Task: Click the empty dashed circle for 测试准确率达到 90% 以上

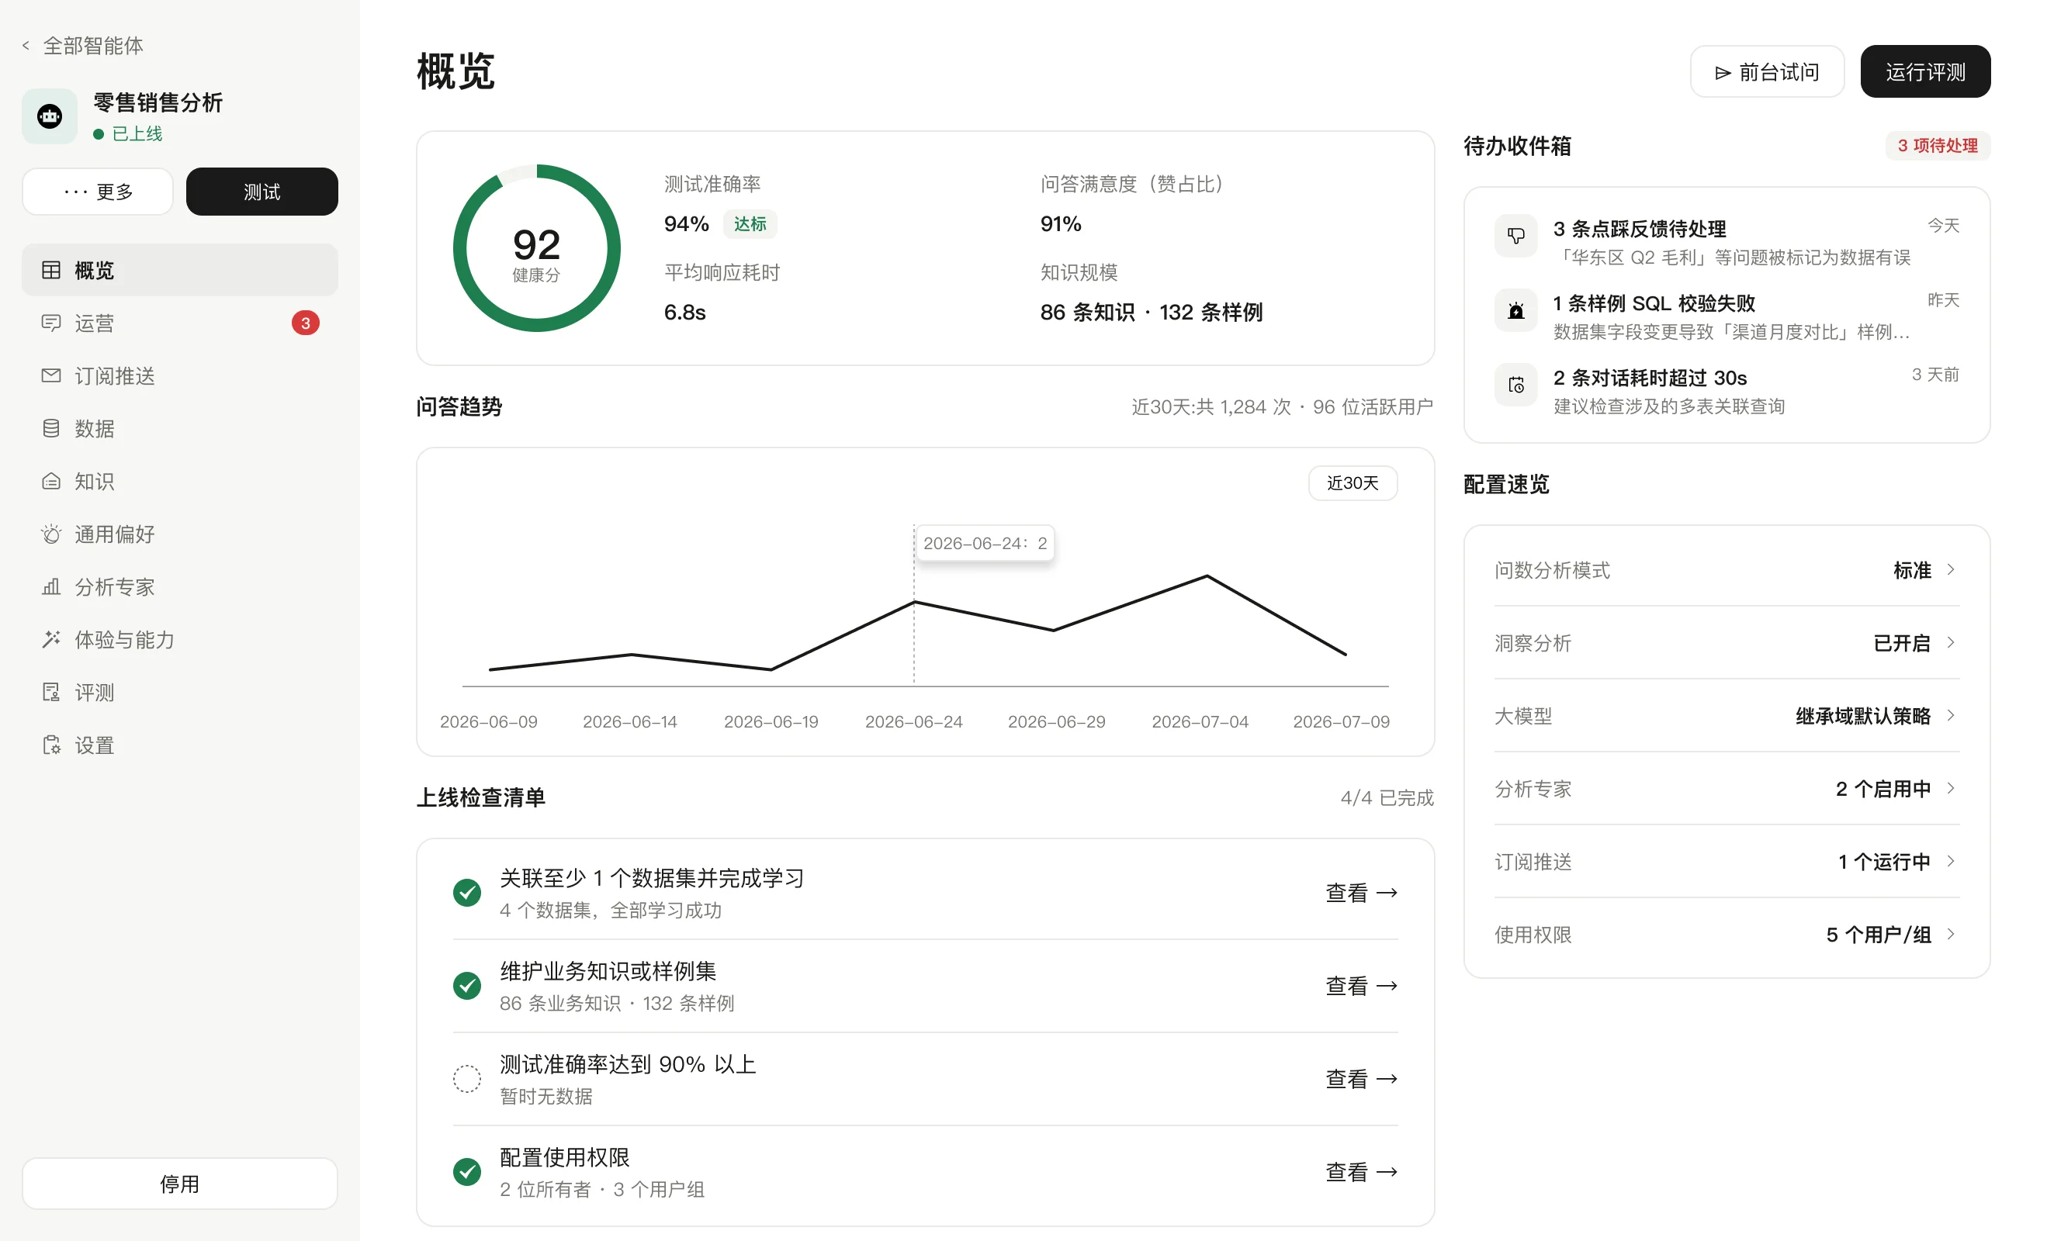Action: point(467,1079)
